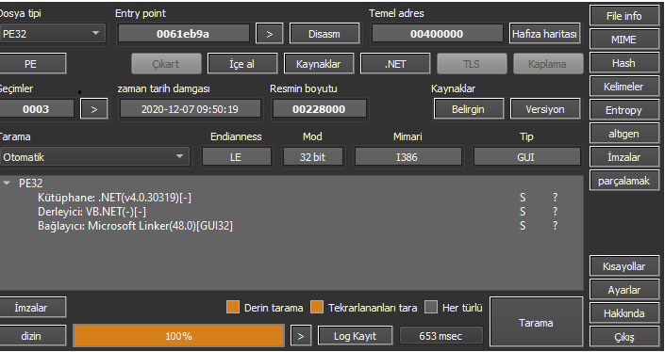This screenshot has height=352, width=665.
Task: Click the Çıkart button
Action: pos(166,64)
